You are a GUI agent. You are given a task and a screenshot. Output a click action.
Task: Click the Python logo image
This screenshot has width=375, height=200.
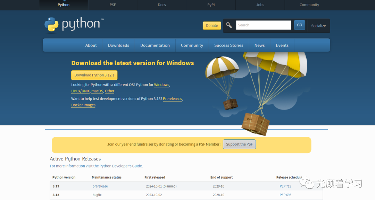tap(74, 24)
